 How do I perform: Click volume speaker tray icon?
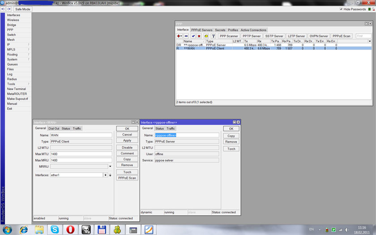pos(347,230)
